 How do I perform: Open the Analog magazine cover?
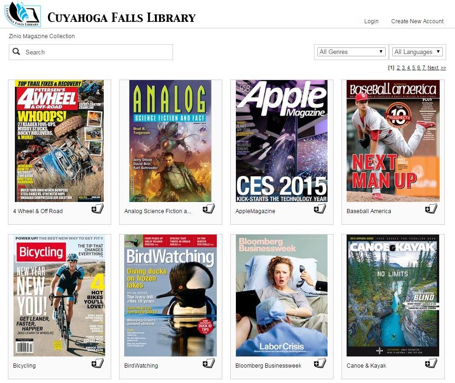(x=170, y=141)
